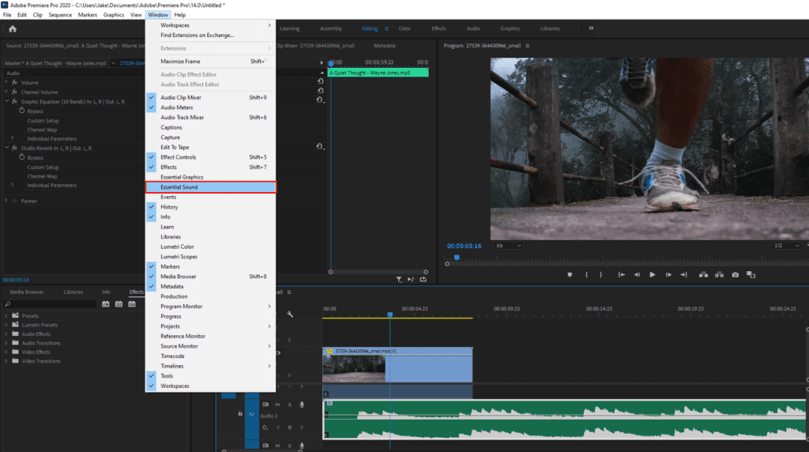809x452 pixels.
Task: Reset the Volume effect parameter
Action: (x=320, y=82)
